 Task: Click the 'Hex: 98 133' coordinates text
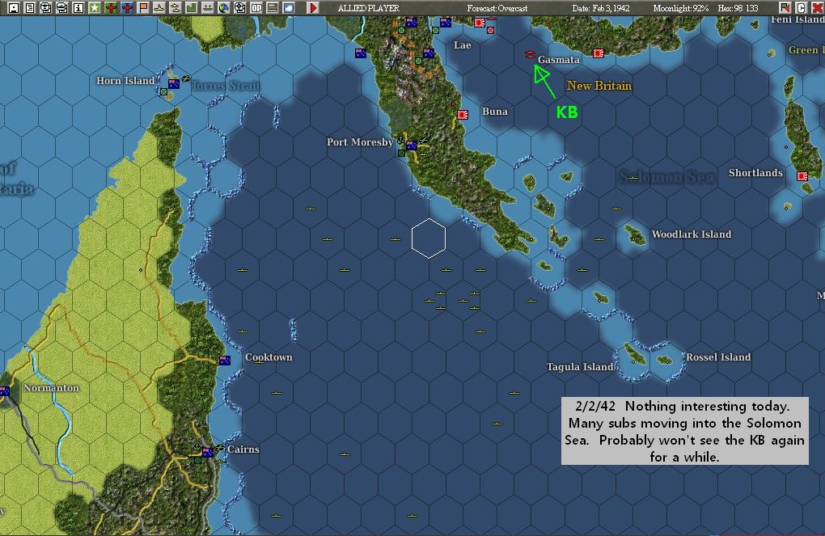click(x=738, y=8)
